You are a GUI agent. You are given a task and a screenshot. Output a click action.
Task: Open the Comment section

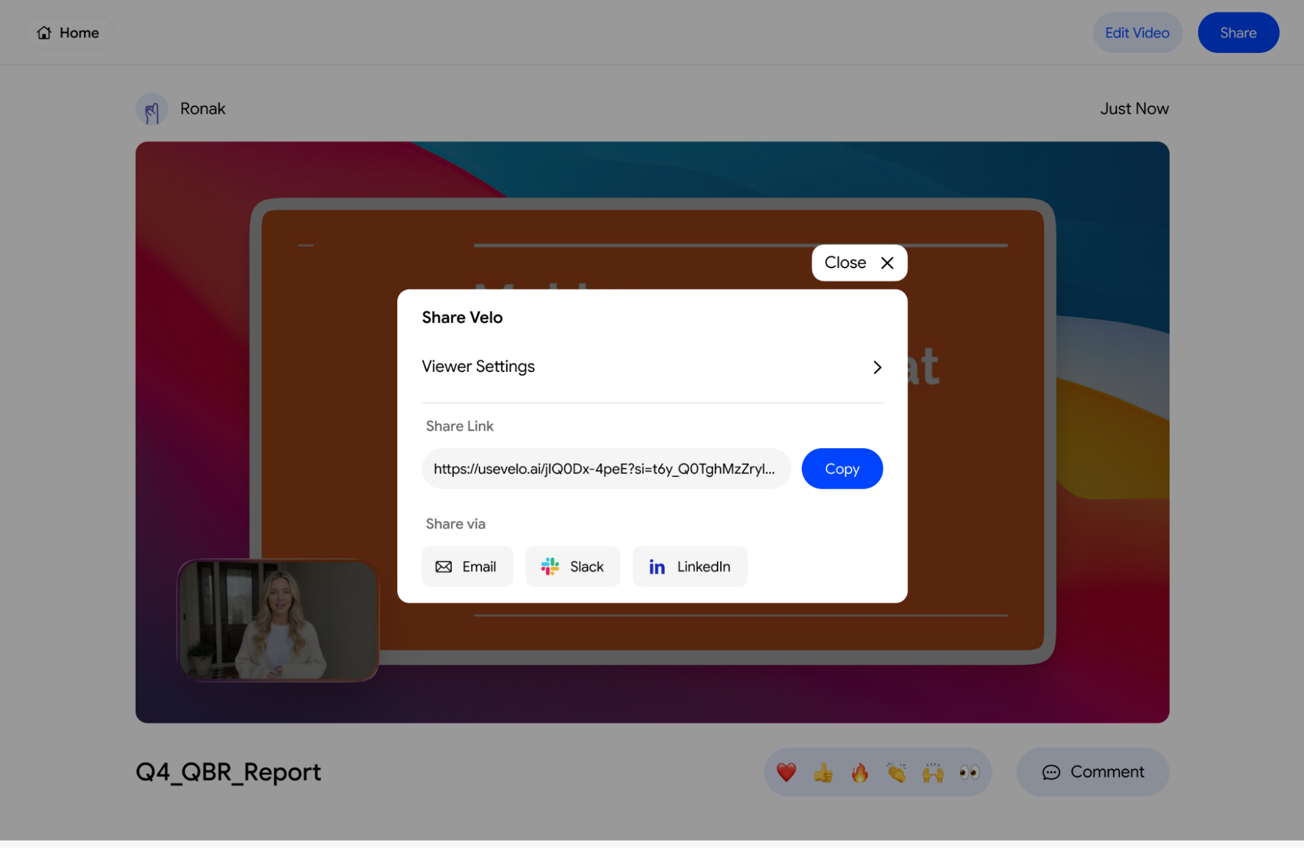tap(1093, 772)
